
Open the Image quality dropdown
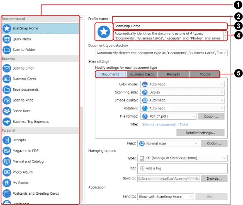pyautogui.click(x=182, y=100)
